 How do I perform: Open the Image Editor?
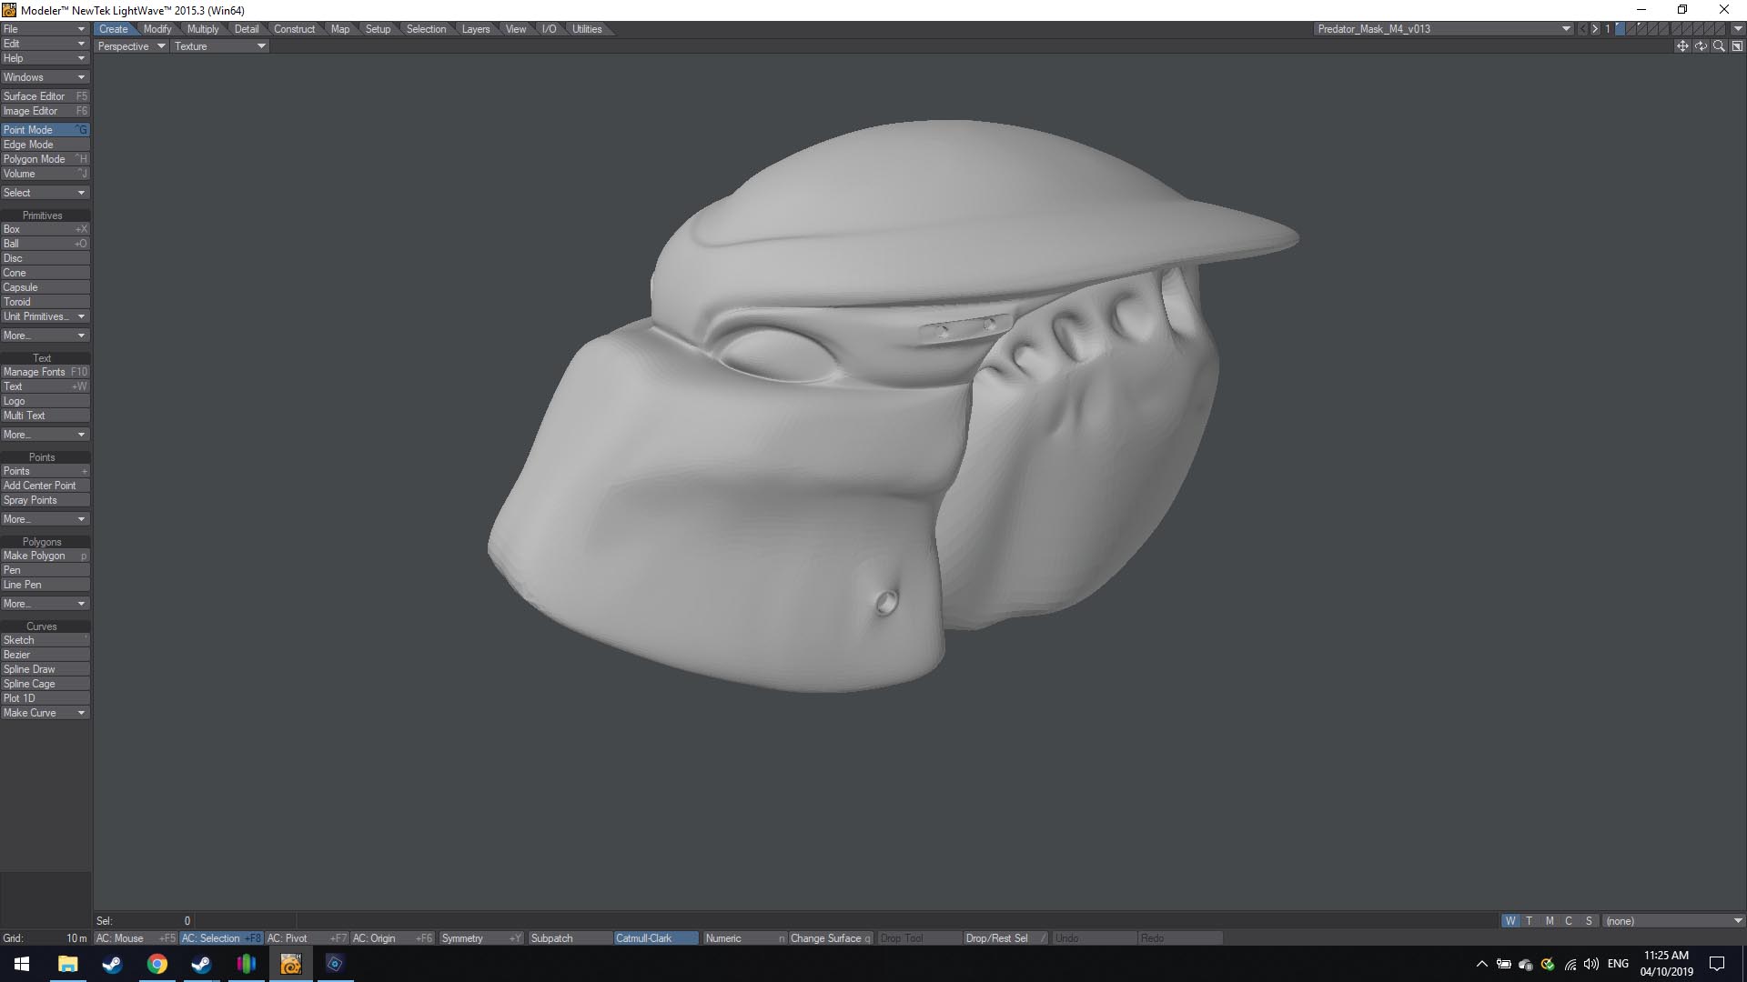click(x=45, y=111)
